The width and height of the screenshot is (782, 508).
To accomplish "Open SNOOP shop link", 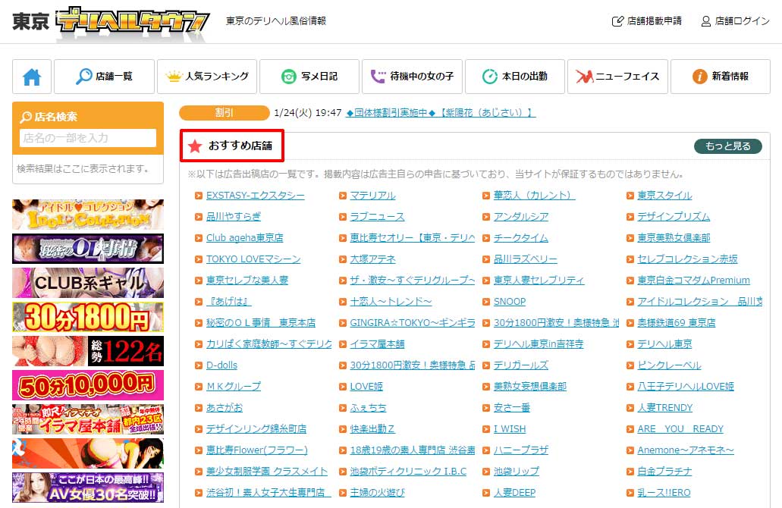I will pos(510,302).
